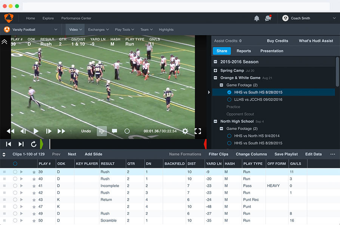Switch to the Reports tab
The height and width of the screenshot is (225, 340).
pyautogui.click(x=244, y=51)
